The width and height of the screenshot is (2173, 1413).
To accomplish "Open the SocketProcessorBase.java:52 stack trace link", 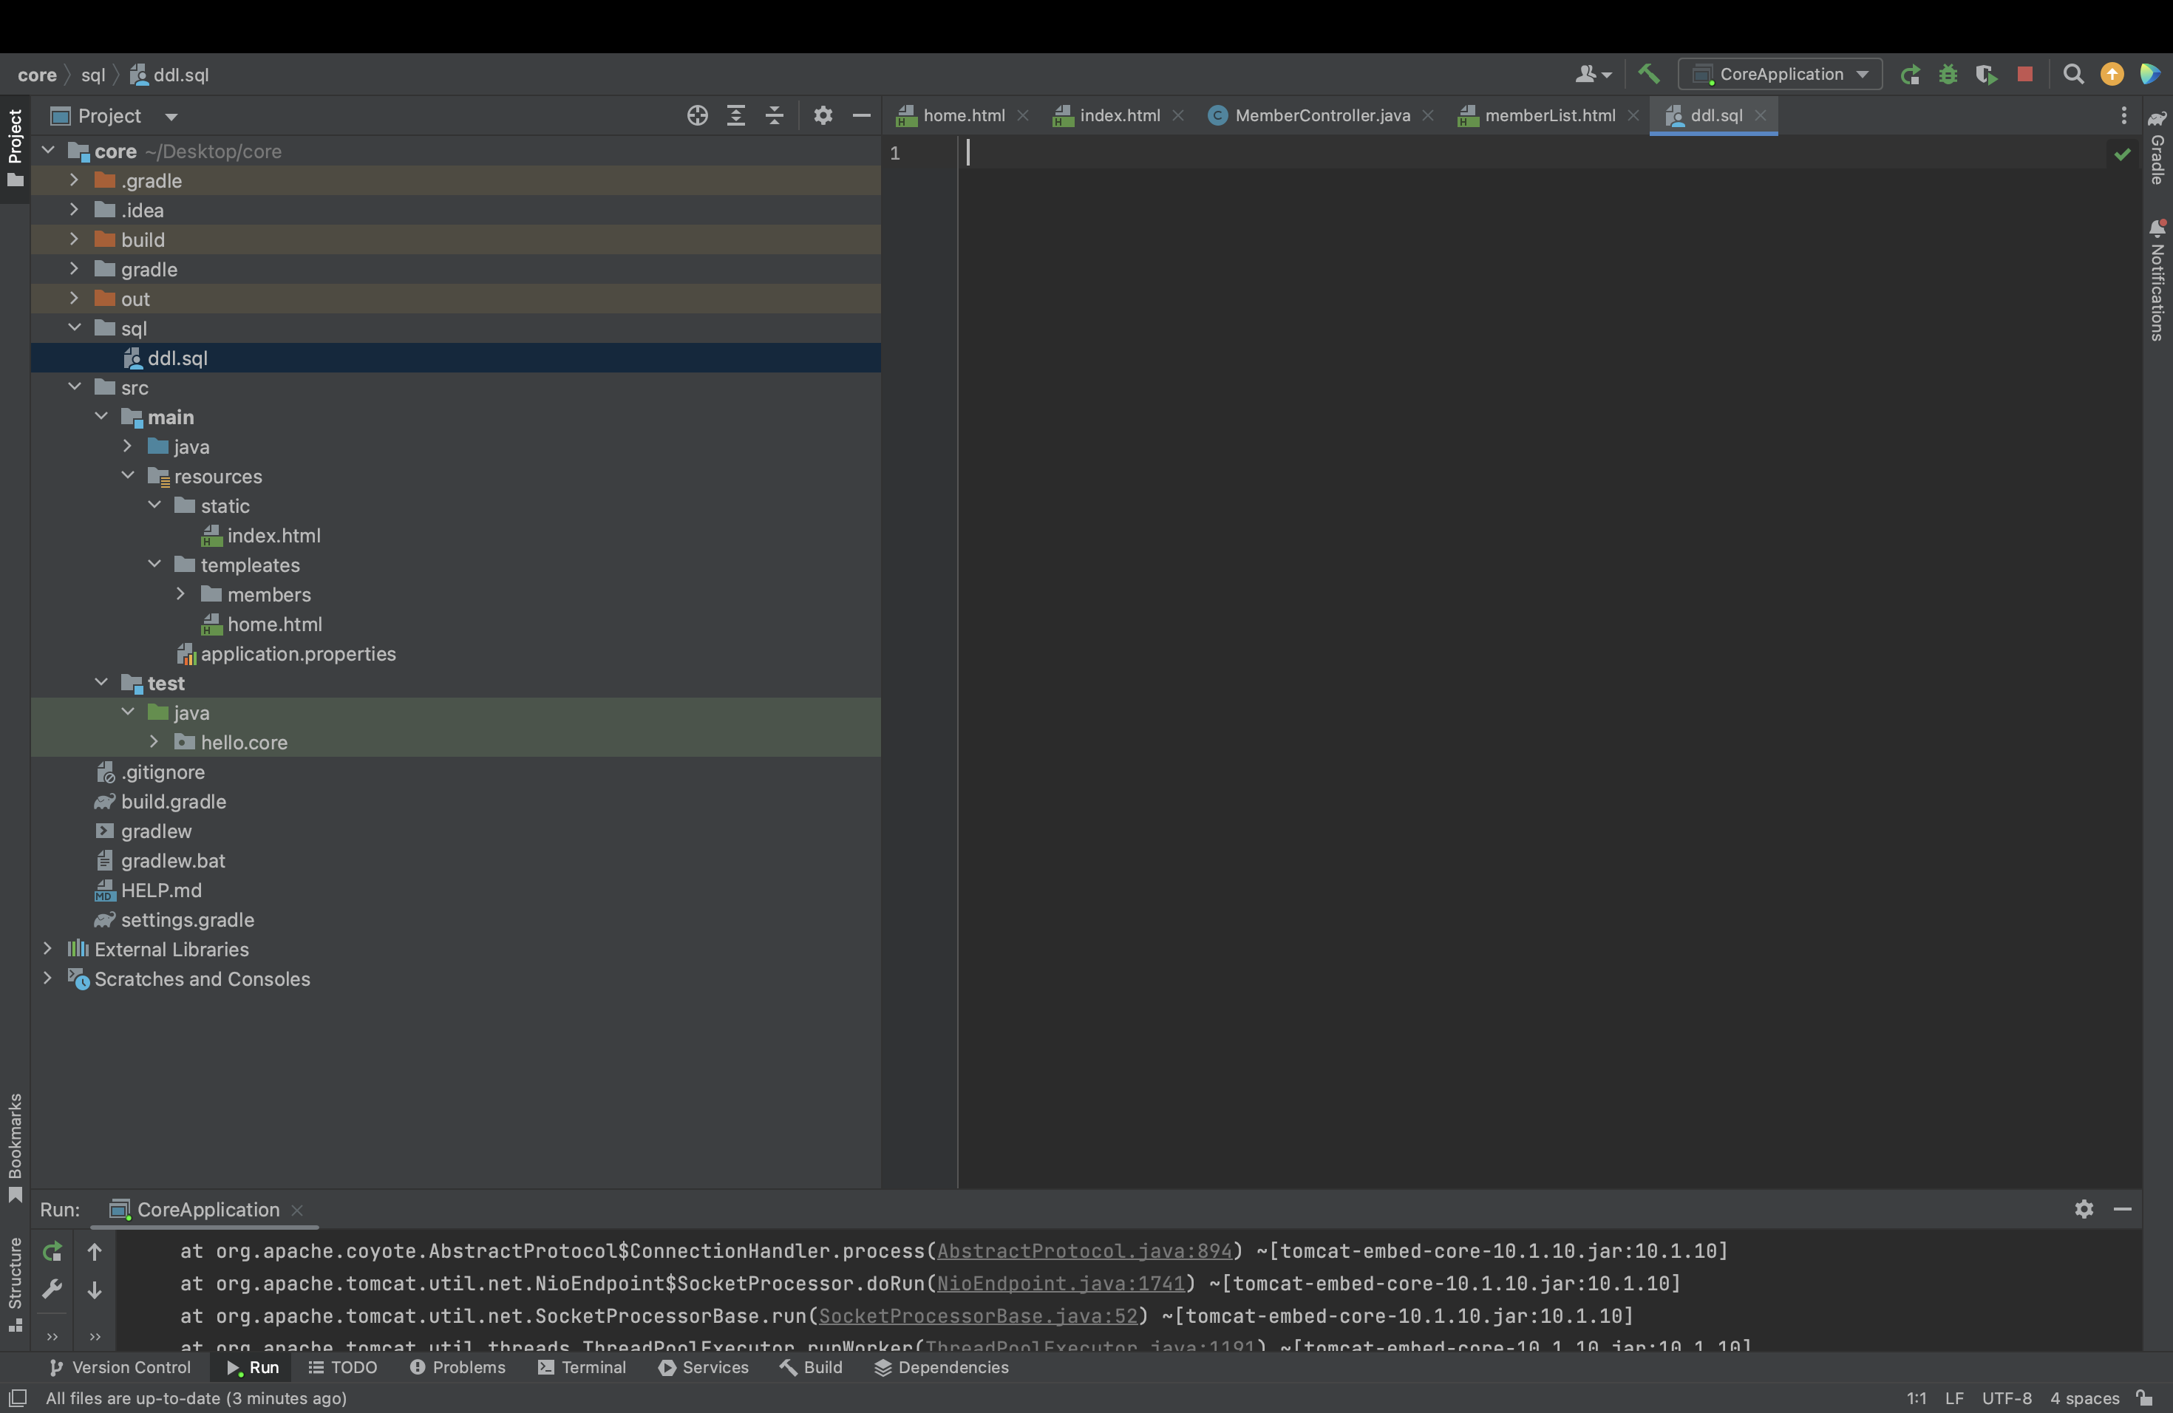I will pyautogui.click(x=978, y=1316).
